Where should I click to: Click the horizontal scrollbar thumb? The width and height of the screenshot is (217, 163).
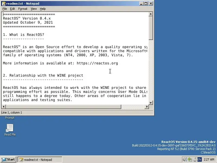pyautogui.click(x=63, y=106)
